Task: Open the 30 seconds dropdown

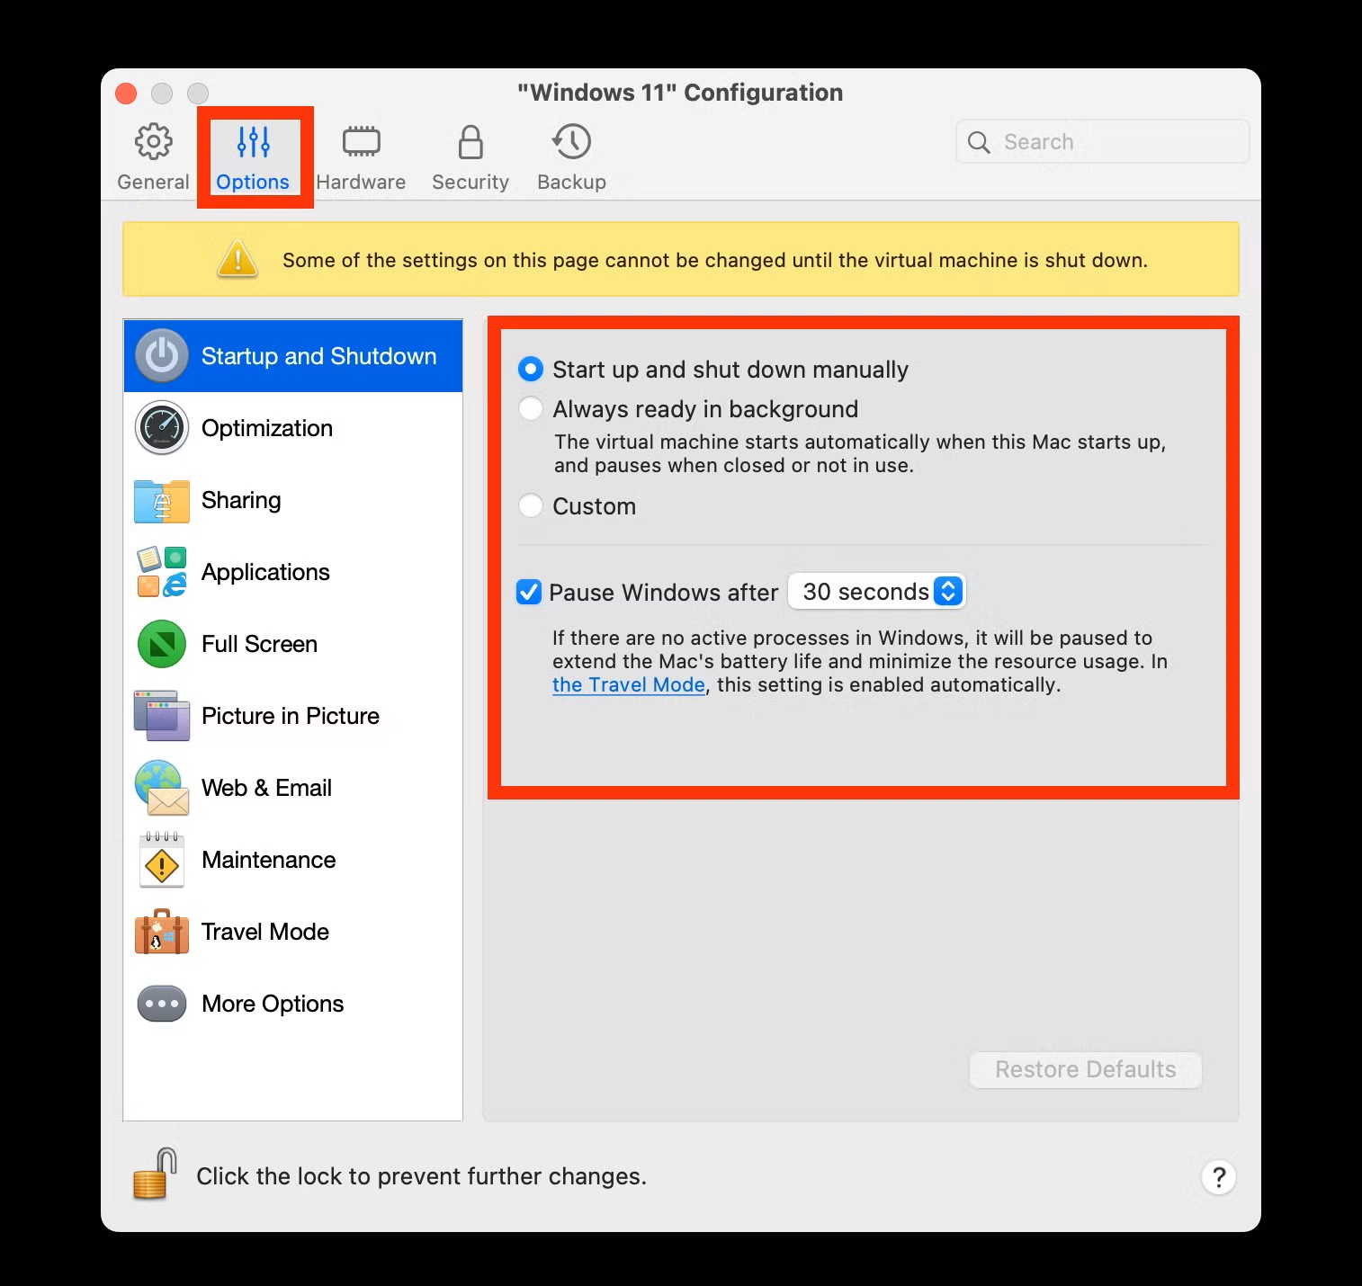Action: (875, 592)
